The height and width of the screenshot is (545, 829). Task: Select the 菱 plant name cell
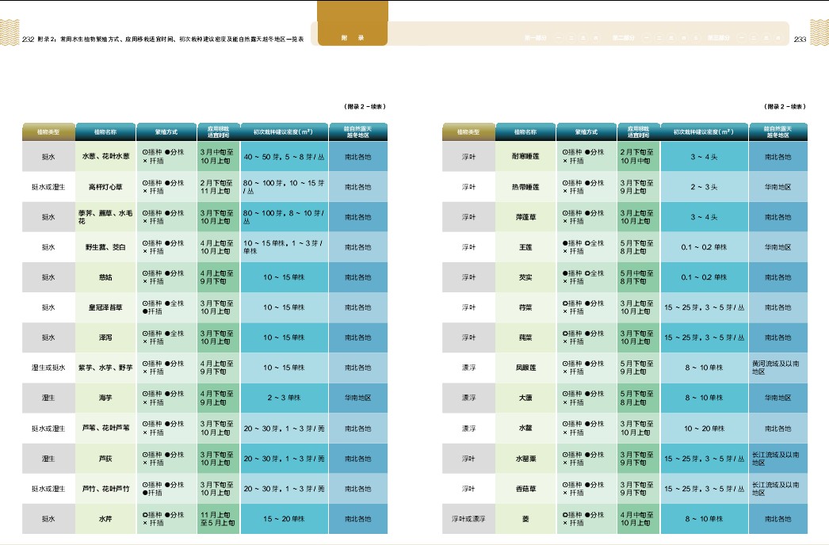[x=525, y=519]
